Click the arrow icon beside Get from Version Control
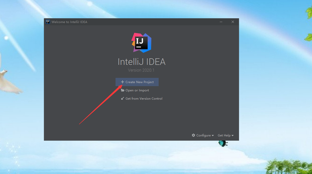The width and height of the screenshot is (312, 174). point(123,98)
